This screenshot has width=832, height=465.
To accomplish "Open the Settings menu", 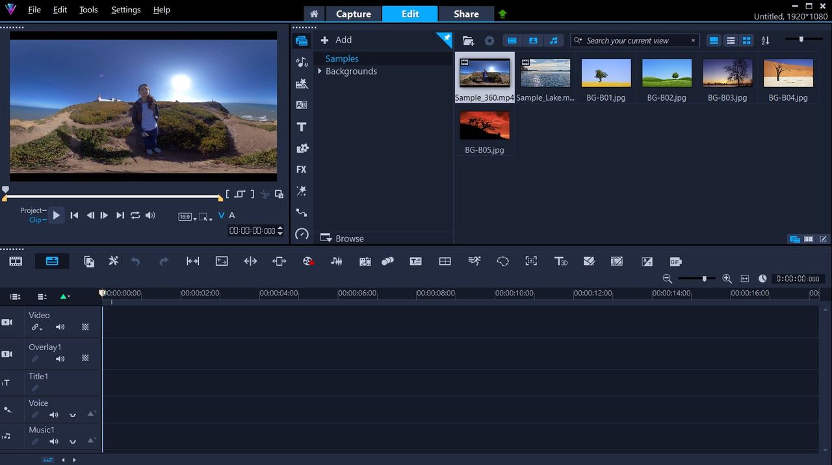I will (x=126, y=10).
